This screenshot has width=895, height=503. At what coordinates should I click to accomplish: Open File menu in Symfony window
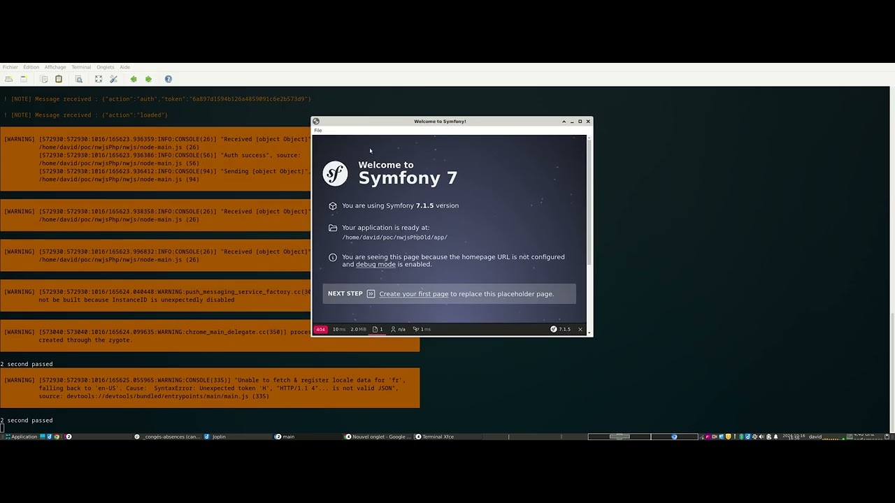[318, 130]
